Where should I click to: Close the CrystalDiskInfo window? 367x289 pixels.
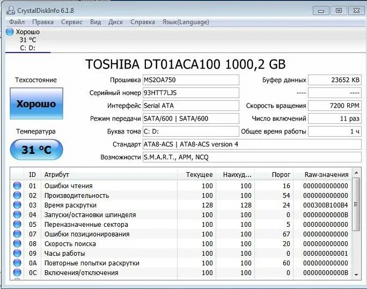point(356,11)
